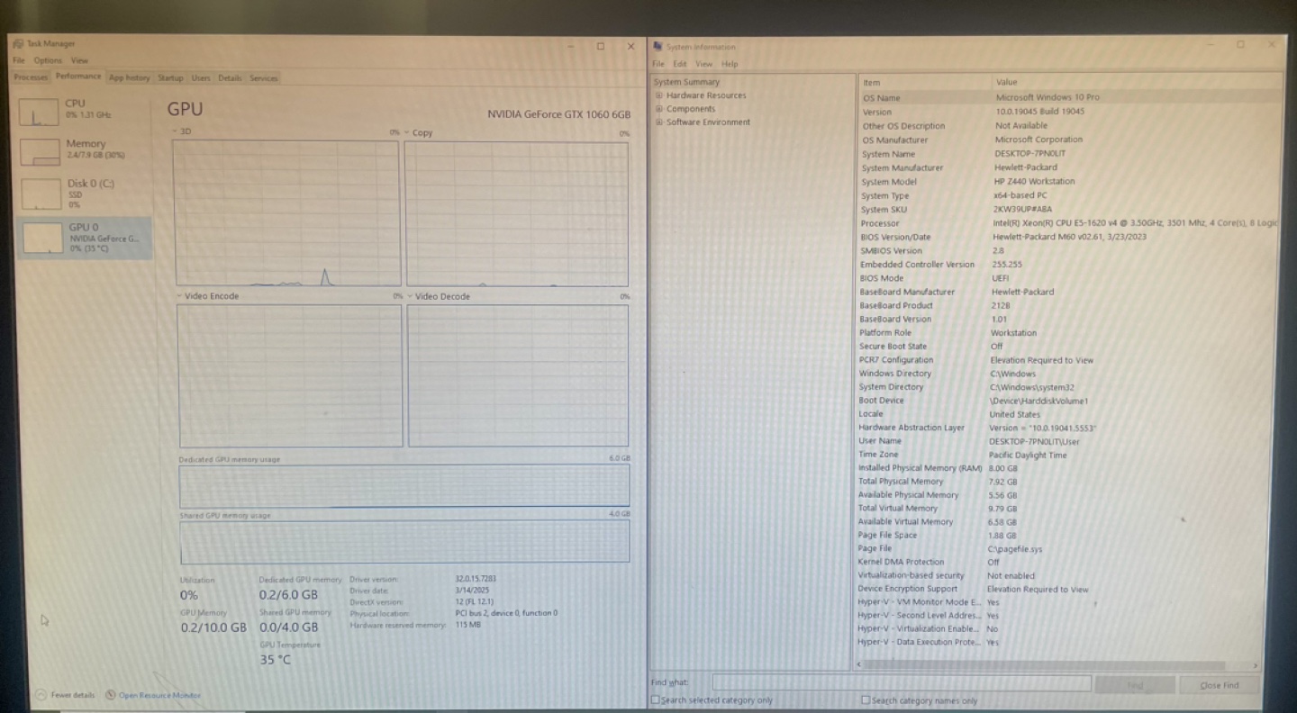Click the System Information title bar icon
The height and width of the screenshot is (713, 1297).
[658, 47]
